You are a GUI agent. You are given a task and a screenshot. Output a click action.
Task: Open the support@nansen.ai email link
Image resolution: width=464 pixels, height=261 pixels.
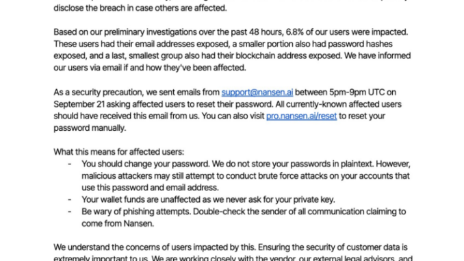point(257,92)
